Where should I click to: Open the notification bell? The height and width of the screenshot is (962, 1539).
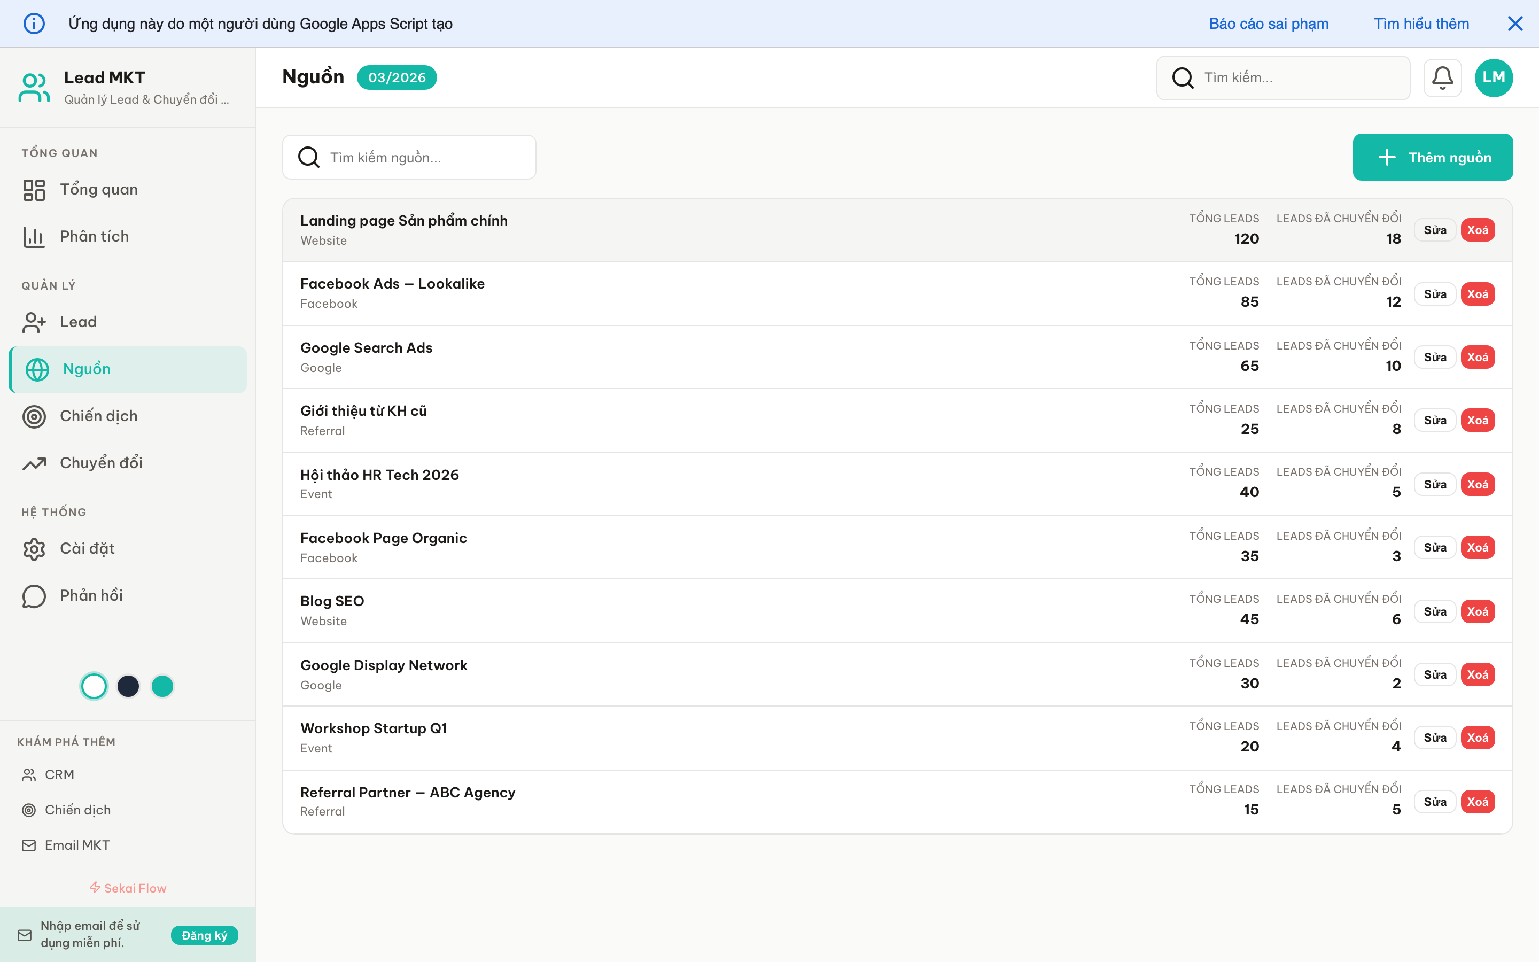[1442, 77]
